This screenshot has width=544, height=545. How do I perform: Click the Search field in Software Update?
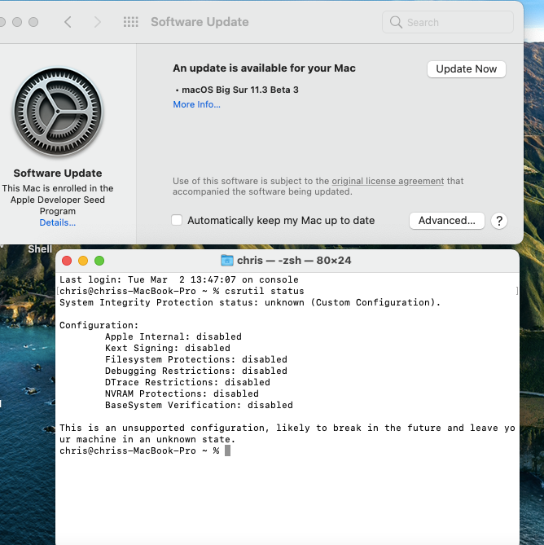pos(448,22)
